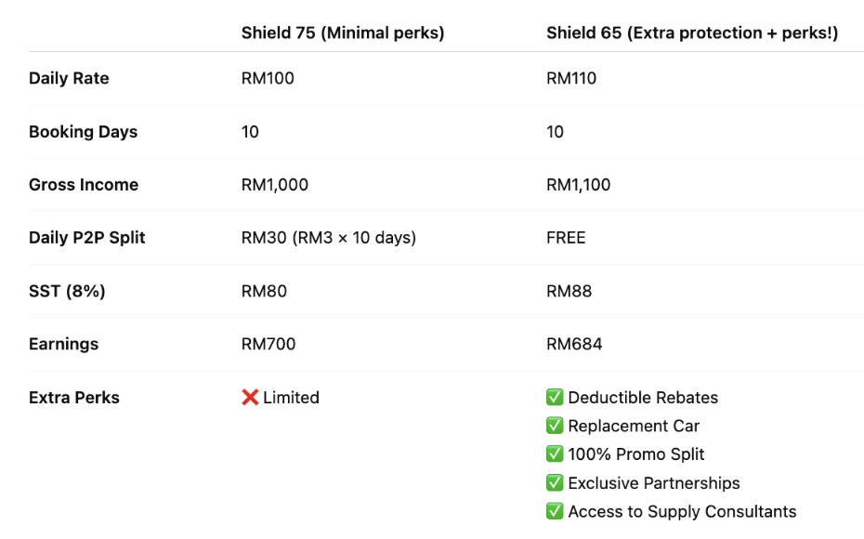Click the RM700 earnings value

pos(268,344)
